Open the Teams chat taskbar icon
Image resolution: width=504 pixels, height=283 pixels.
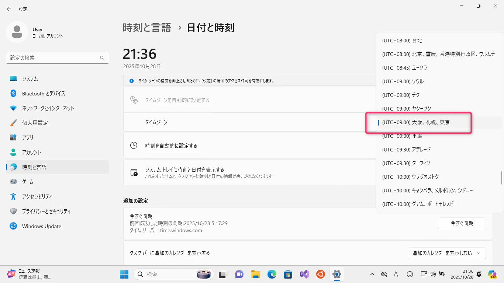(x=239, y=274)
